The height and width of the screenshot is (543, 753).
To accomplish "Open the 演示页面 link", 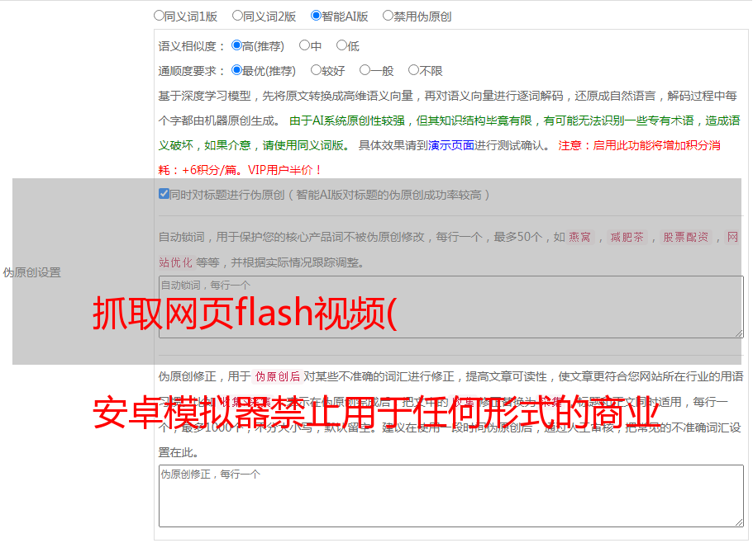I will coord(450,145).
